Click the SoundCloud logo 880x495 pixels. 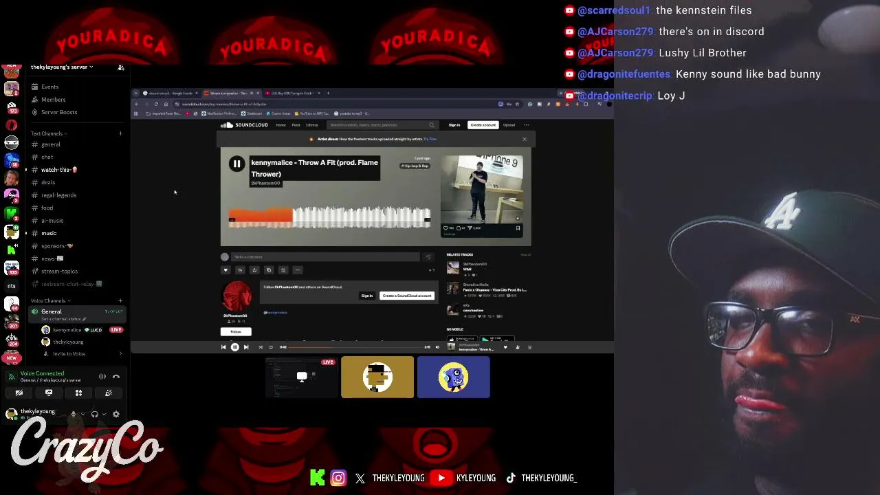tap(244, 125)
